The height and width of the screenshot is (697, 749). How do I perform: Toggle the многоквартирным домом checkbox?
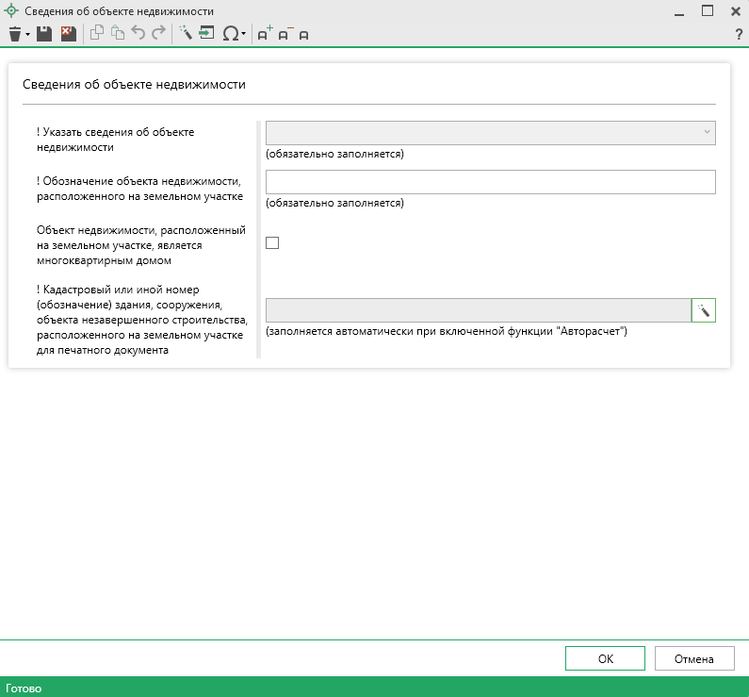(x=273, y=242)
